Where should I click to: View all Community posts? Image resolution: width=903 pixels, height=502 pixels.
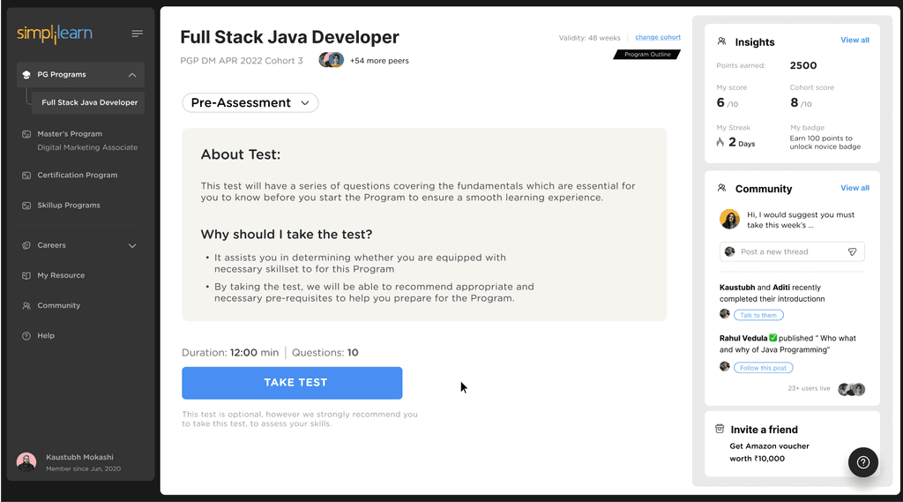[x=854, y=188]
